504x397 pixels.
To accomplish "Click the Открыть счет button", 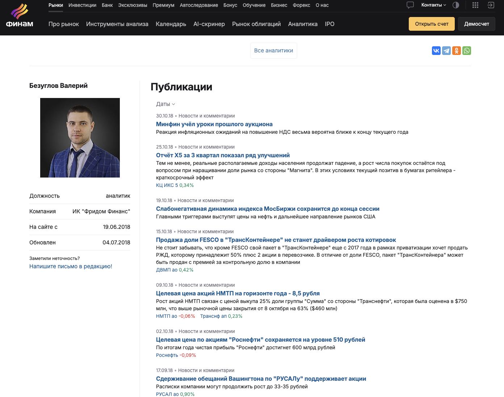I will [x=432, y=24].
